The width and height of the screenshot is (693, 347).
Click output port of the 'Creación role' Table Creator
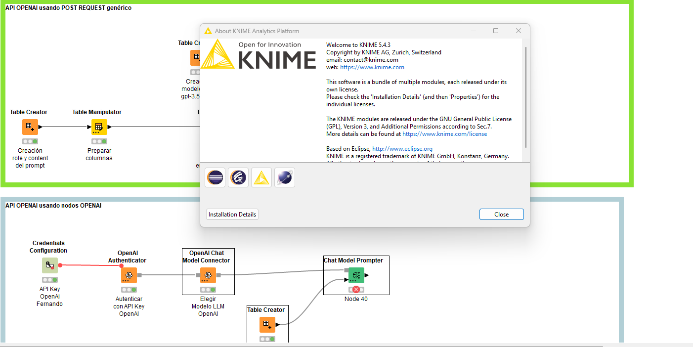[x=41, y=127]
